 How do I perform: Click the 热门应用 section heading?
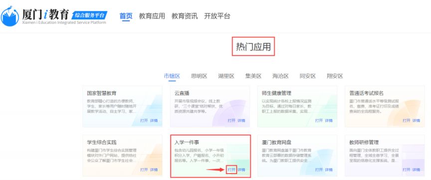[x=253, y=47]
